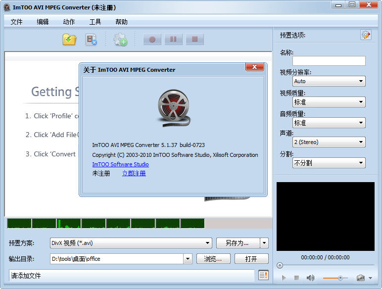Viewport: 382px width, 289px height.
Task: Click the 名称 input field
Action: 329,61
